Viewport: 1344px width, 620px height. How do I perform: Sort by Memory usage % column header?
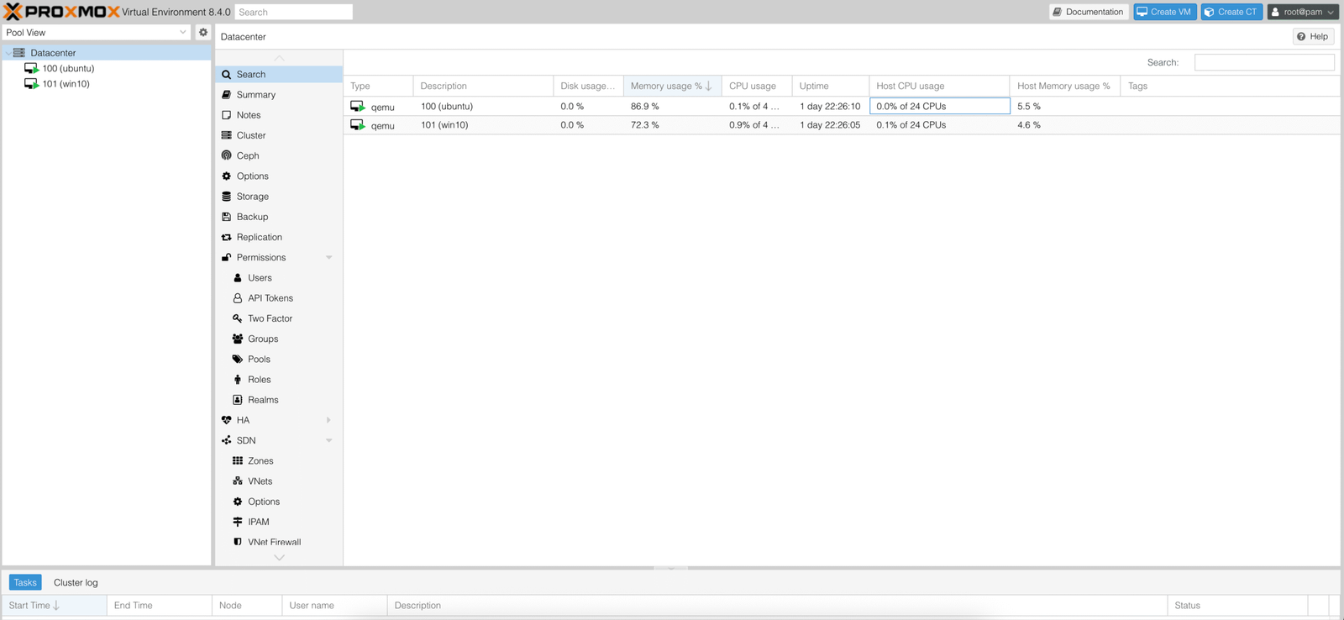(x=666, y=86)
